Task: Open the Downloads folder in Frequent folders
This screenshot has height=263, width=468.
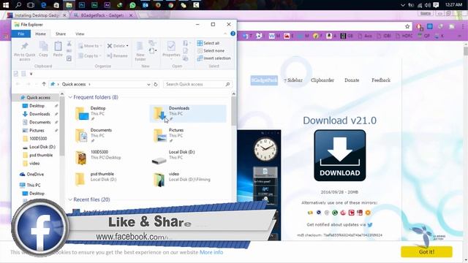Action: pos(188,114)
